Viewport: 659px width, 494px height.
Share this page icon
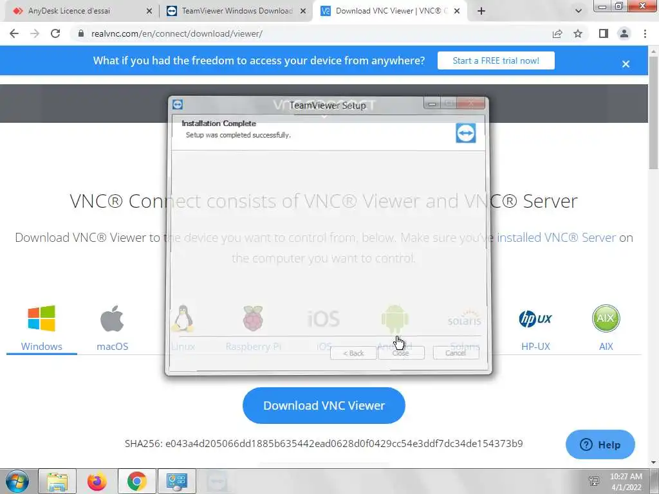click(x=557, y=33)
